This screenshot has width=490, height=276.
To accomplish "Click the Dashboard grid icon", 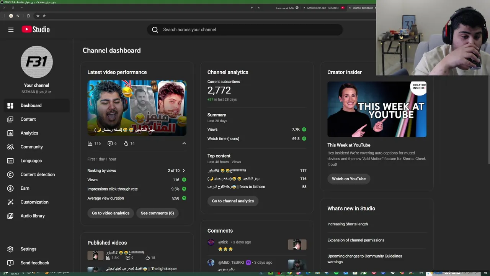I will [x=10, y=105].
